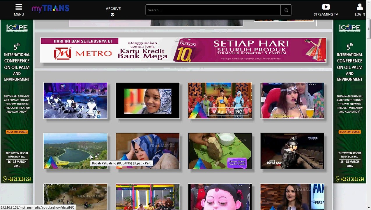Screen dimensions: 371x210
Task: Click the left CLICK FOR DETAIL button
Action: pos(17,132)
